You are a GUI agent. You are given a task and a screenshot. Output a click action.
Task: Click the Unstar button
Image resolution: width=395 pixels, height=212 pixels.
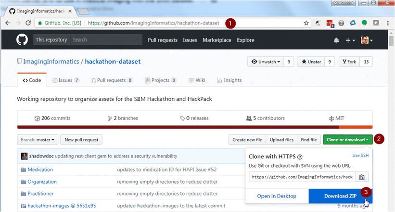[x=311, y=62]
